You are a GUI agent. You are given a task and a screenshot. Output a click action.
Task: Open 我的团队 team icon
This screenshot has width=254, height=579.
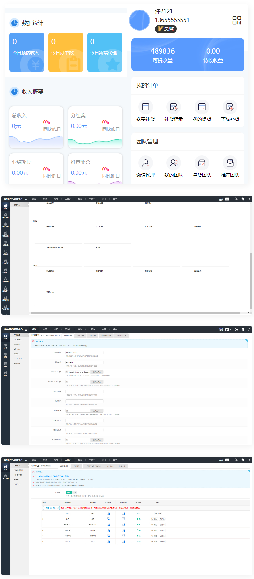coord(174,163)
